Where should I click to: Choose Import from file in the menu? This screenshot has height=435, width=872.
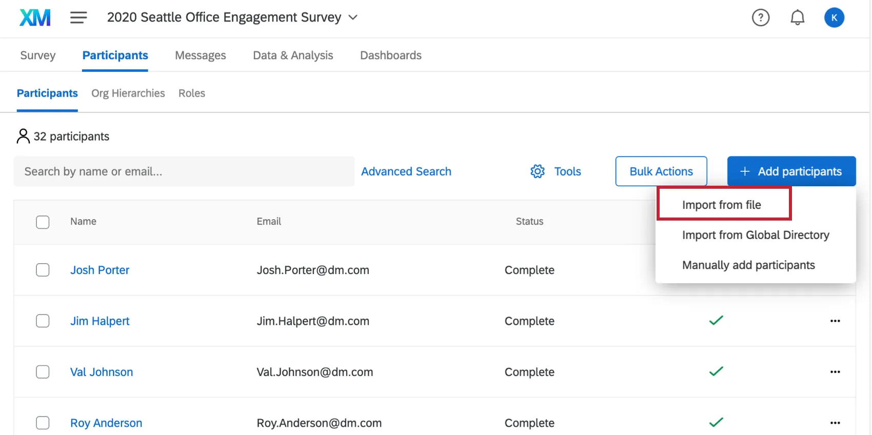(721, 205)
